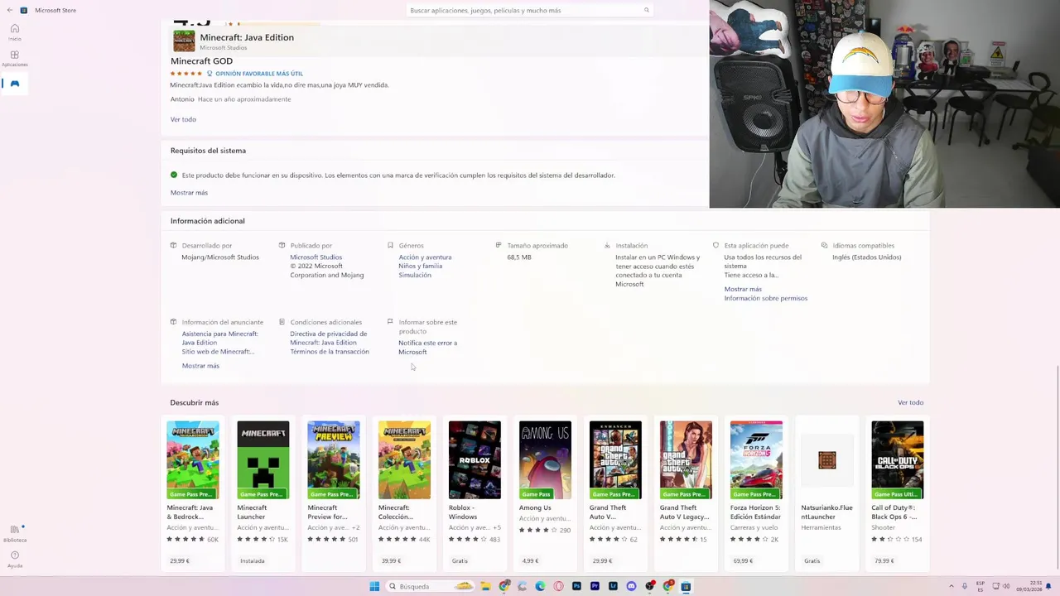
Task: Click Ver todo under the reviews
Action: pos(183,119)
